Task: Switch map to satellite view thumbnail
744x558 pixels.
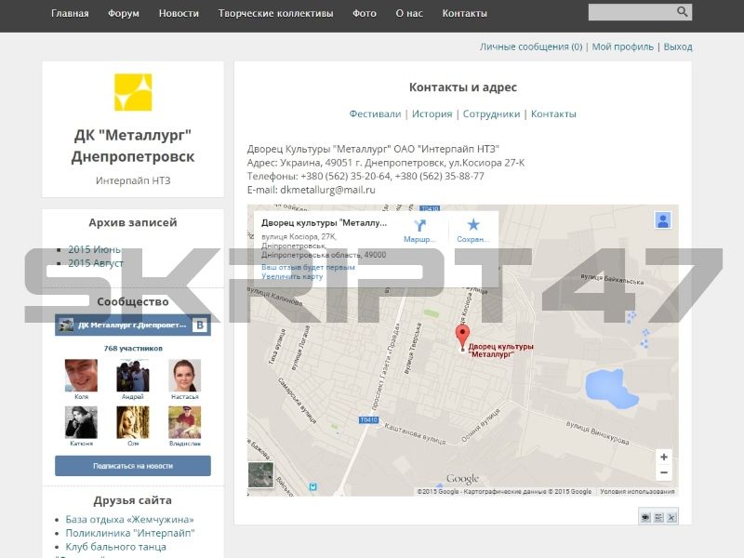Action: (x=261, y=474)
